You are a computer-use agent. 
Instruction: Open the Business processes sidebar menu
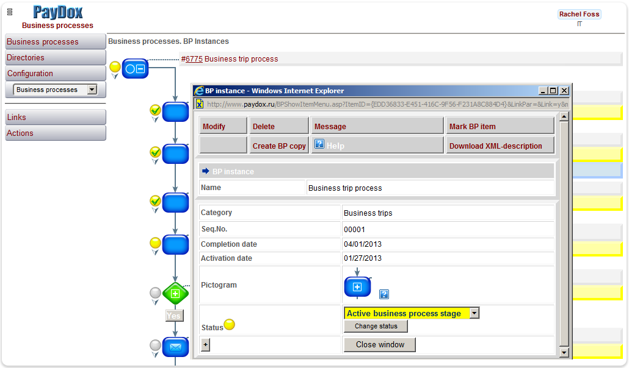56,41
